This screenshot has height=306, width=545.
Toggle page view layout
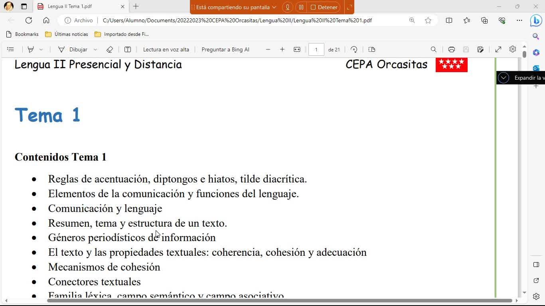372,49
